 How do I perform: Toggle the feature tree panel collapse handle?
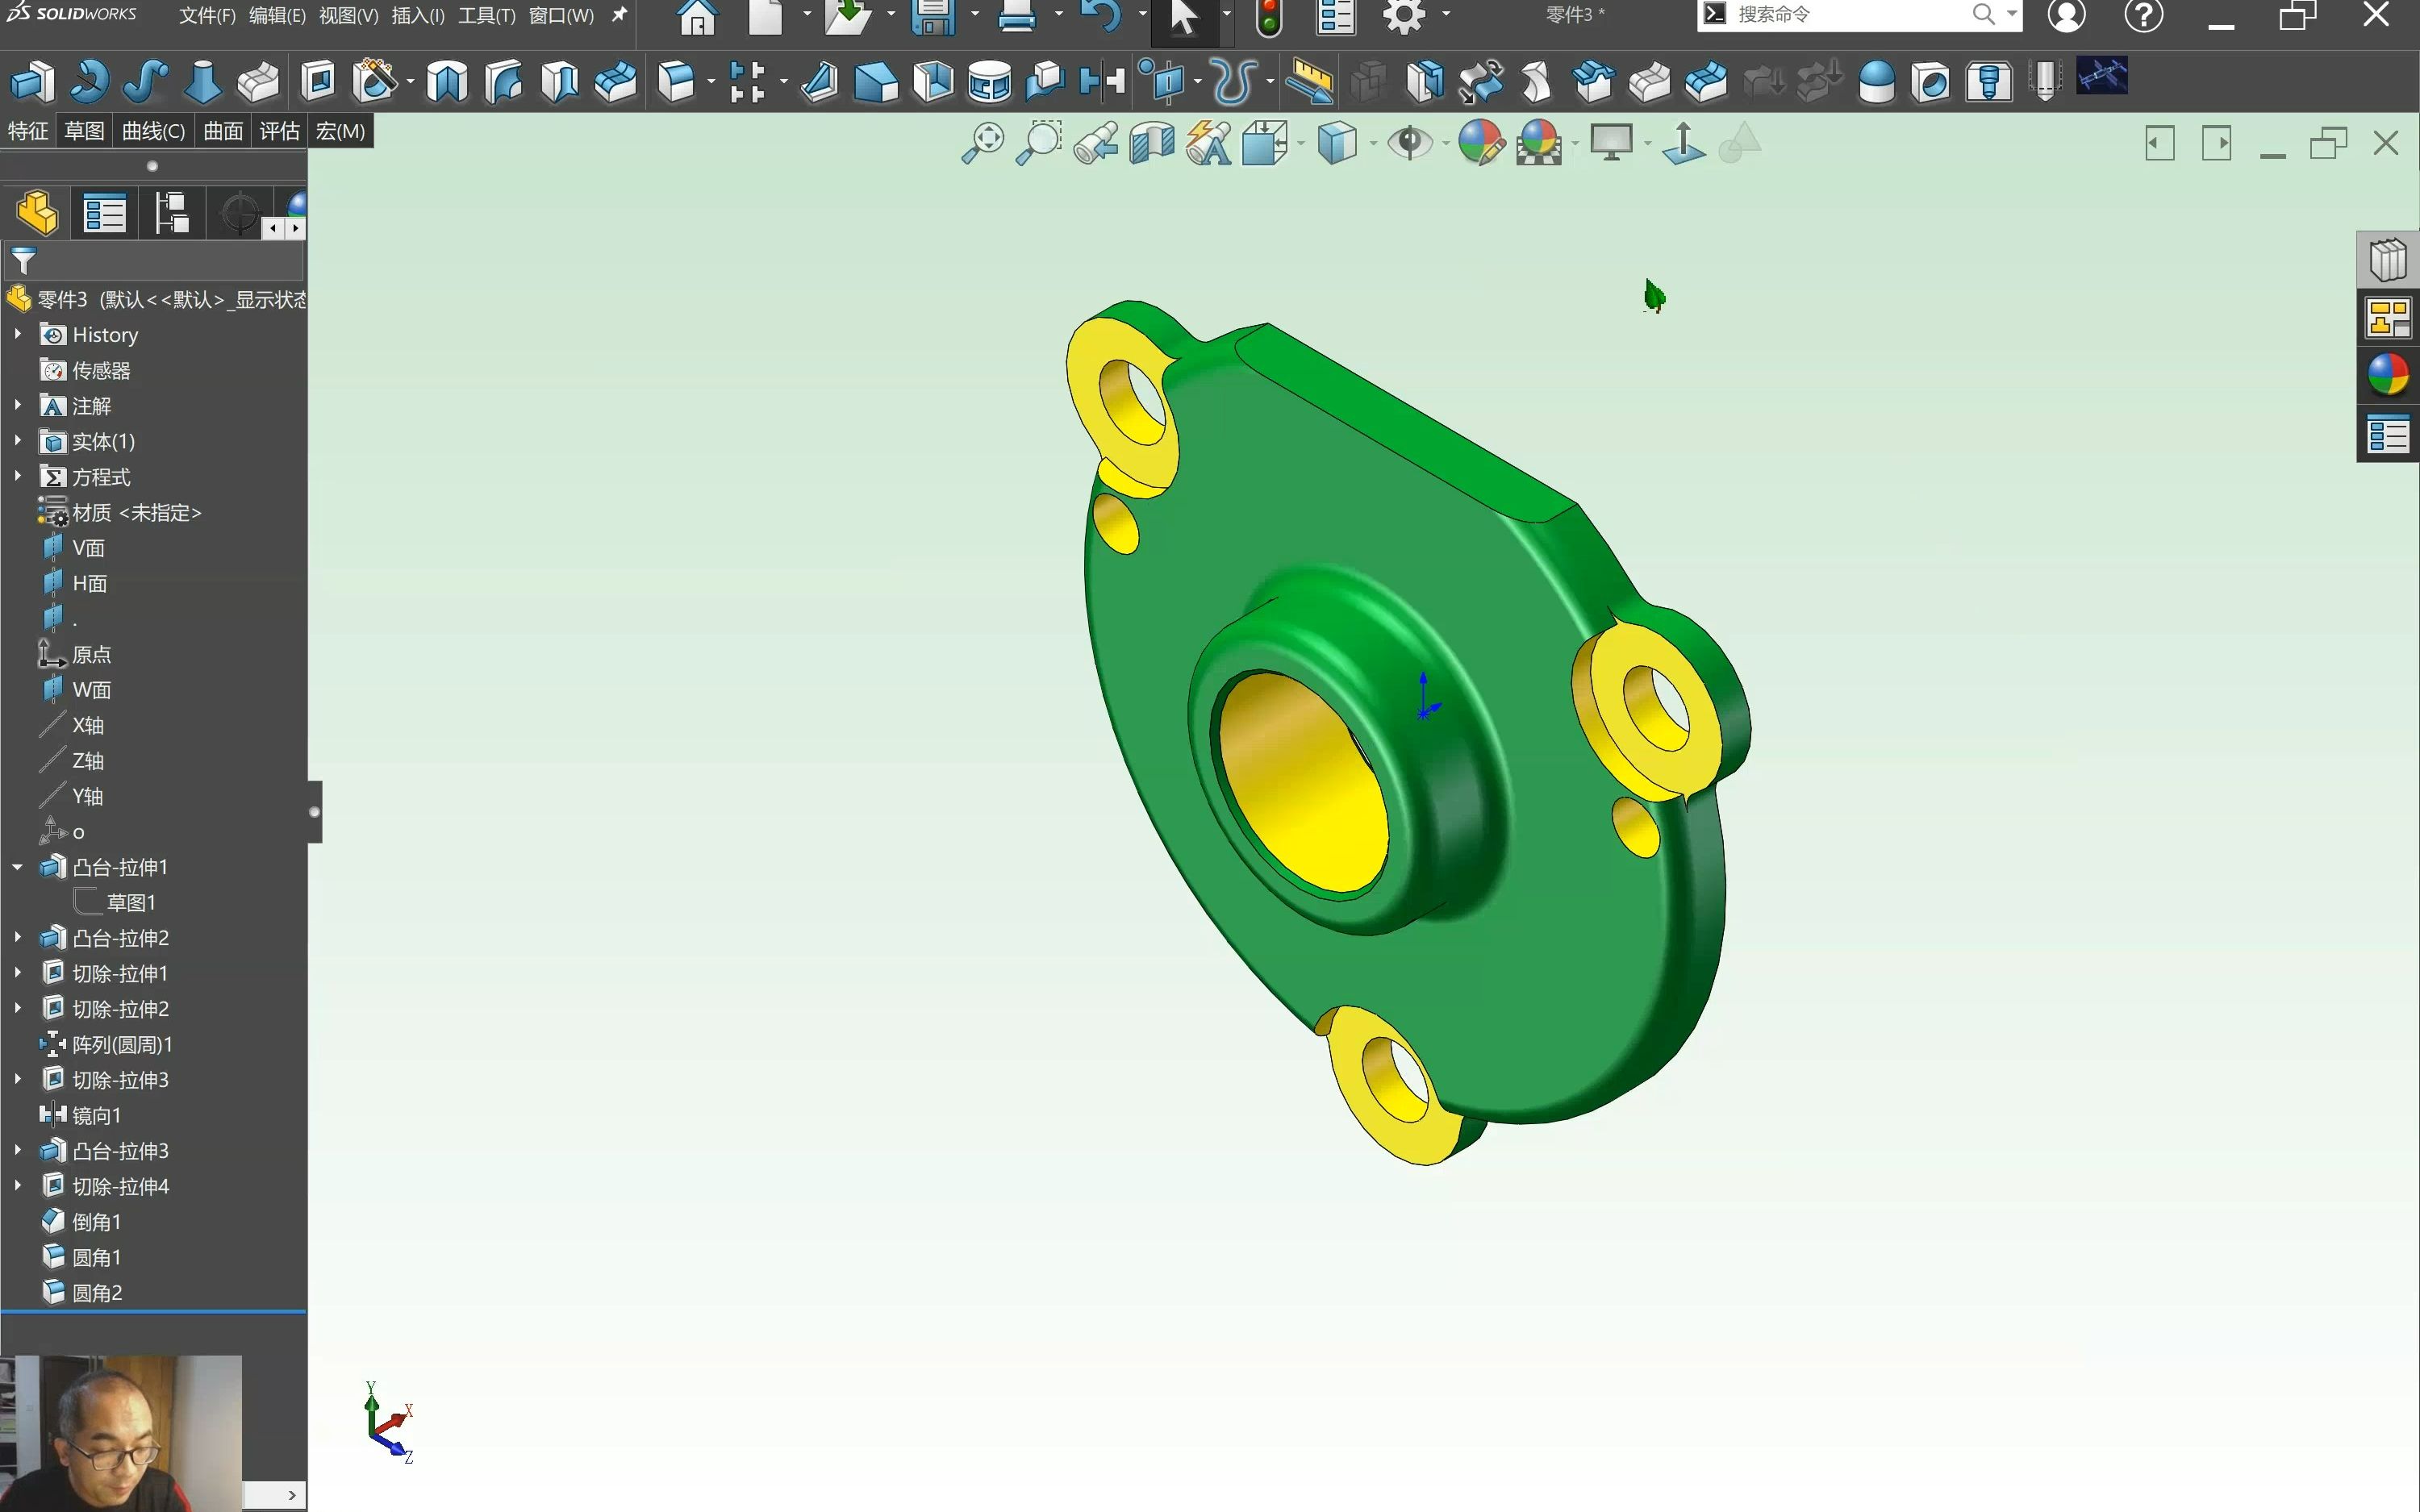315,812
